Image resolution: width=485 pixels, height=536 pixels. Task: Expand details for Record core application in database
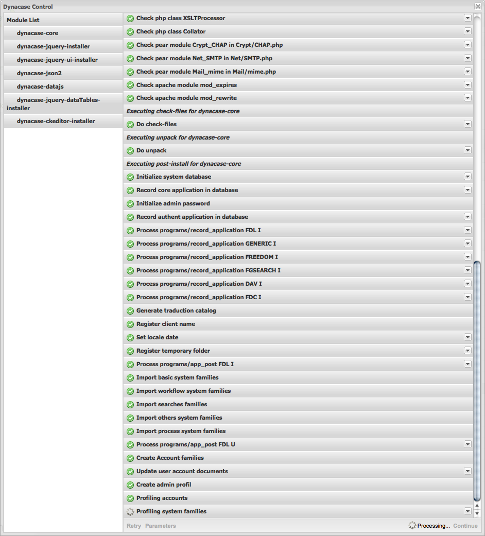coord(467,189)
